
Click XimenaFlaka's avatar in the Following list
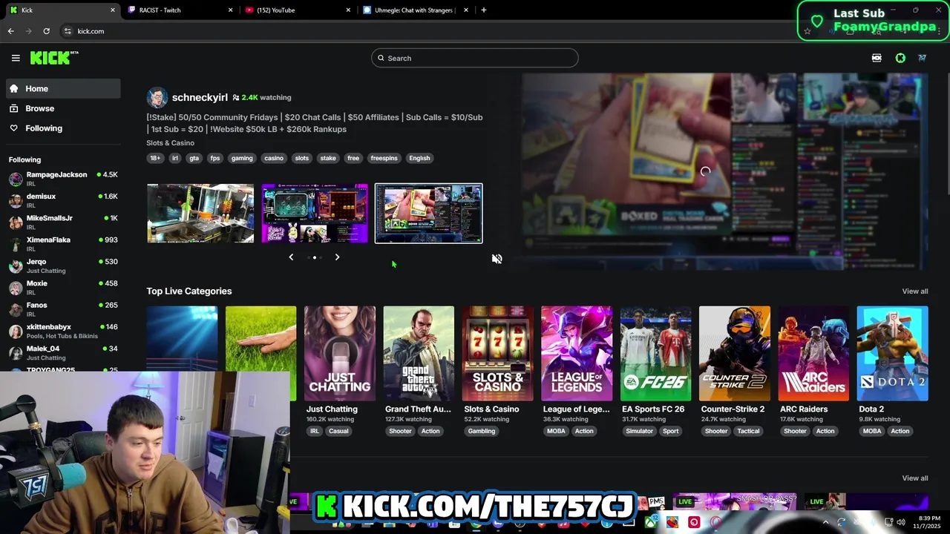16,244
